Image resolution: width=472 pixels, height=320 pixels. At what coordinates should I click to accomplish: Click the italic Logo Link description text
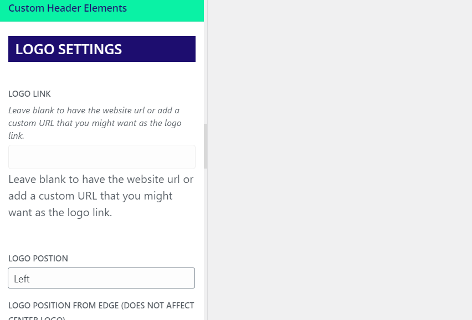tap(95, 123)
